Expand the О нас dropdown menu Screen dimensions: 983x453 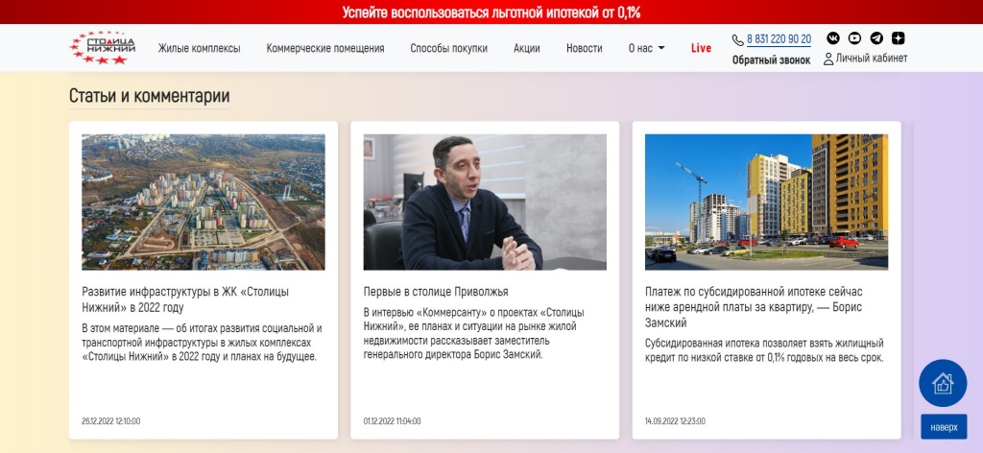[x=646, y=48]
